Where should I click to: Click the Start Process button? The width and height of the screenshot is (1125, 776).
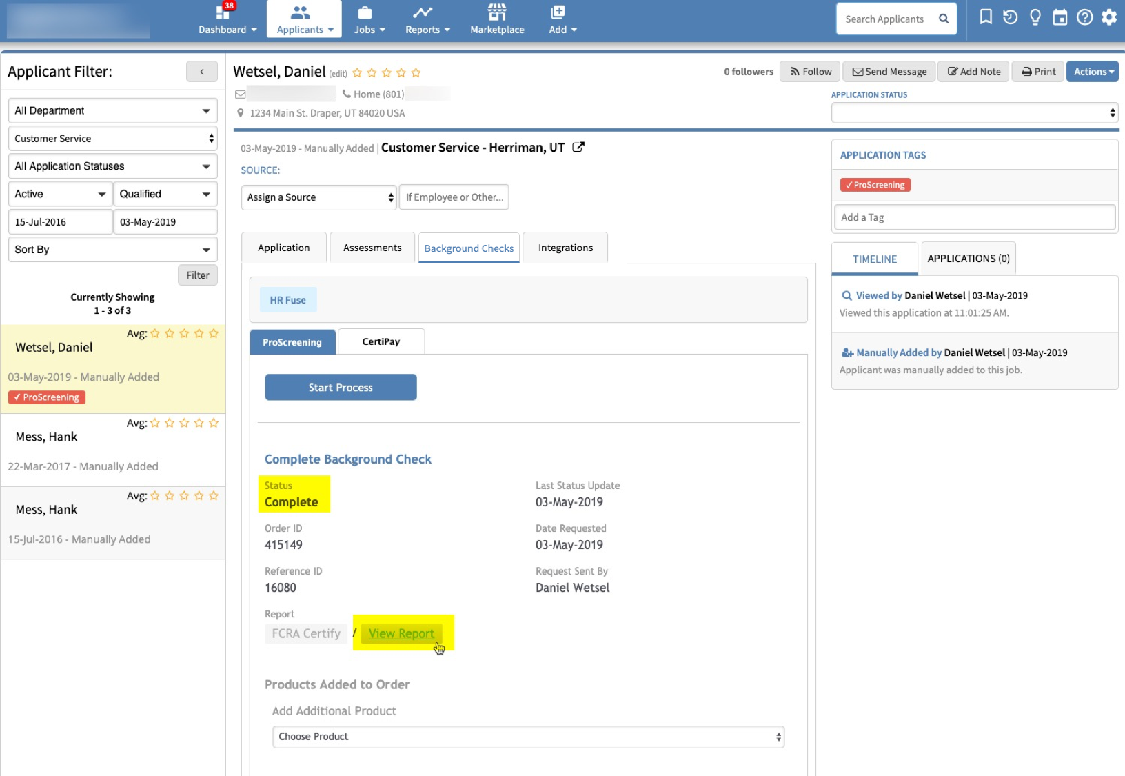[x=341, y=388]
